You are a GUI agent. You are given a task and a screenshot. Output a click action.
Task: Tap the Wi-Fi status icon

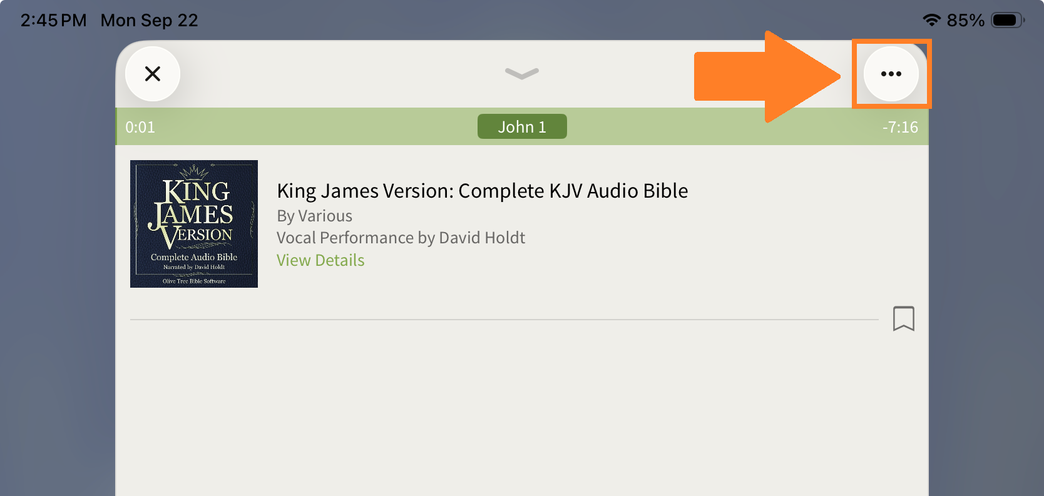coord(931,20)
